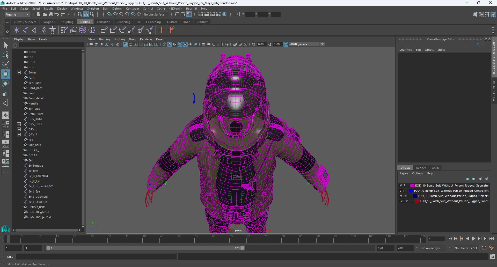Toggle visibility V of Controllers layer
The image size is (497, 267).
[400, 191]
